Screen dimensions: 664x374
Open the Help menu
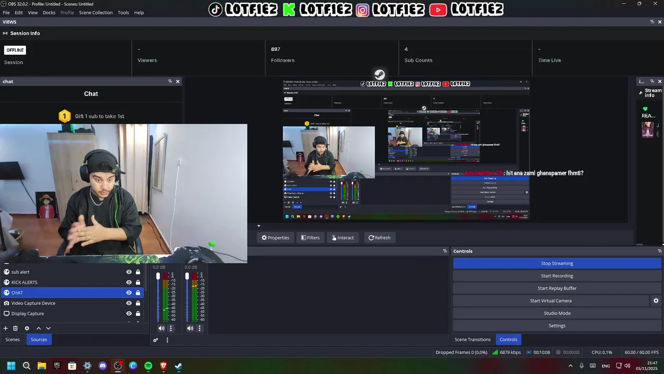pos(139,12)
